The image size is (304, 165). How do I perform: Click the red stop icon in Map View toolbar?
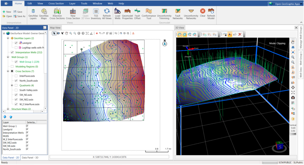[97, 33]
